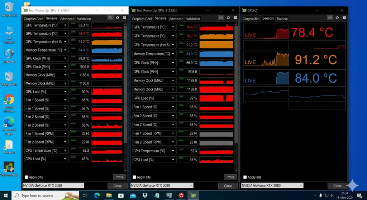Click the Type here to search box
This screenshot has width=367, height=200.
[x=45, y=196]
